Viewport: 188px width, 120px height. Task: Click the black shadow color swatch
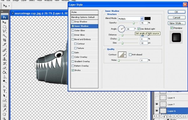[x=147, y=18]
